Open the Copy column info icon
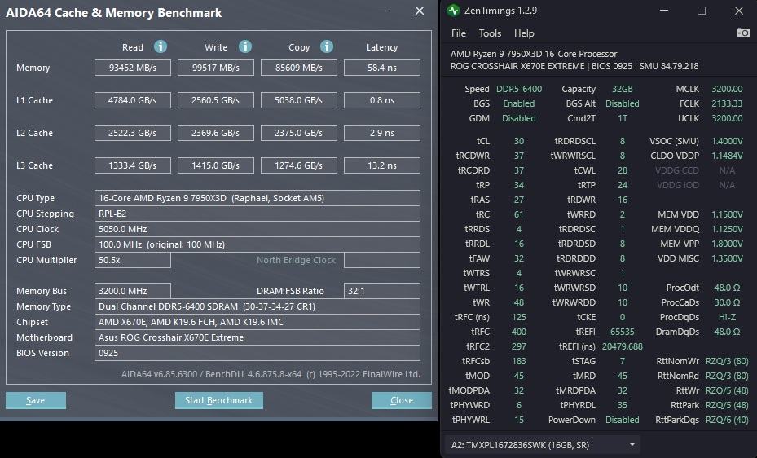The image size is (757, 458). click(326, 47)
